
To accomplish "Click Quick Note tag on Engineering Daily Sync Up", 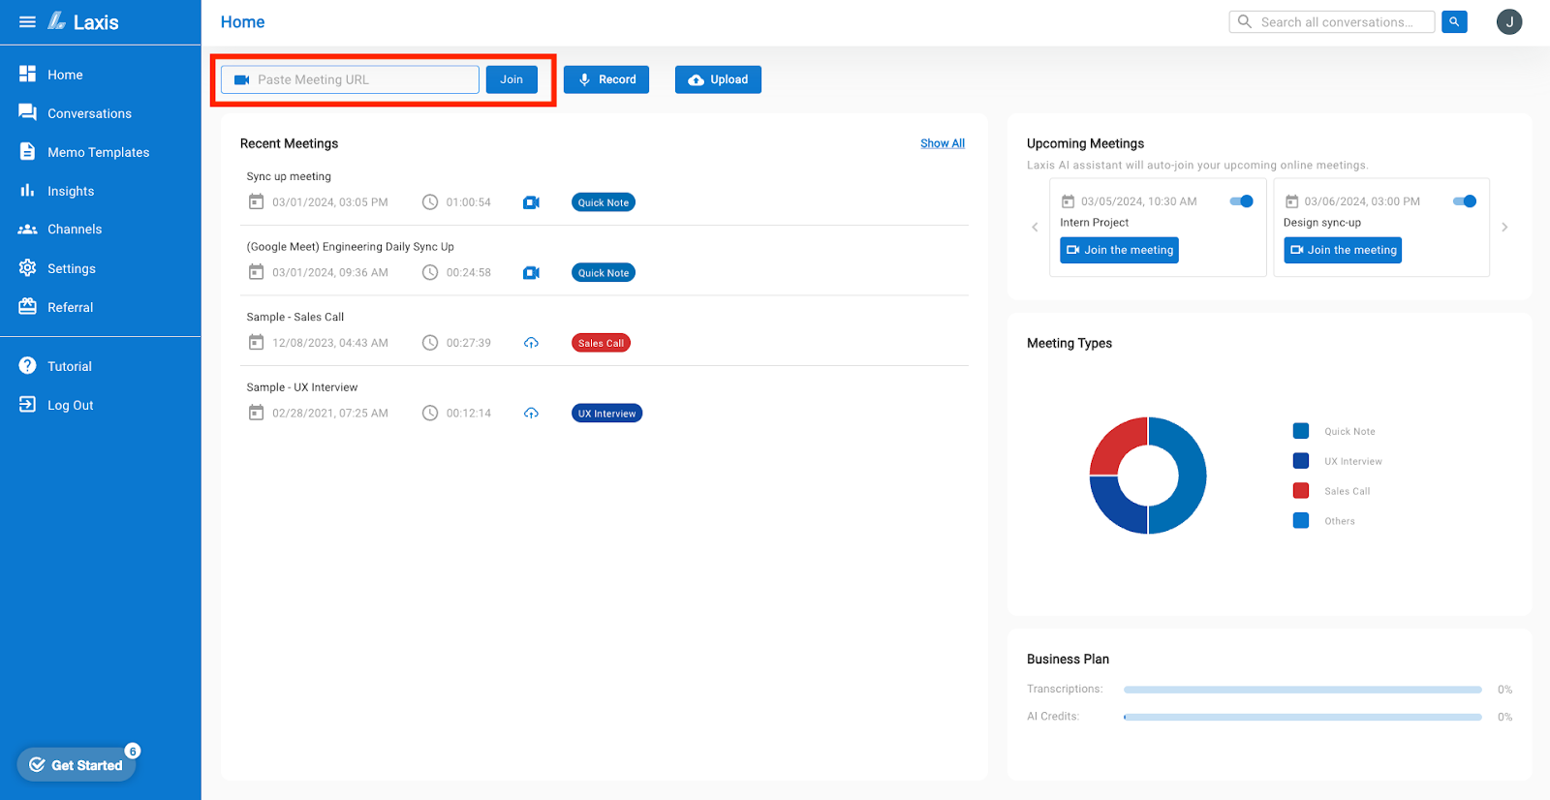I will pyautogui.click(x=604, y=273).
